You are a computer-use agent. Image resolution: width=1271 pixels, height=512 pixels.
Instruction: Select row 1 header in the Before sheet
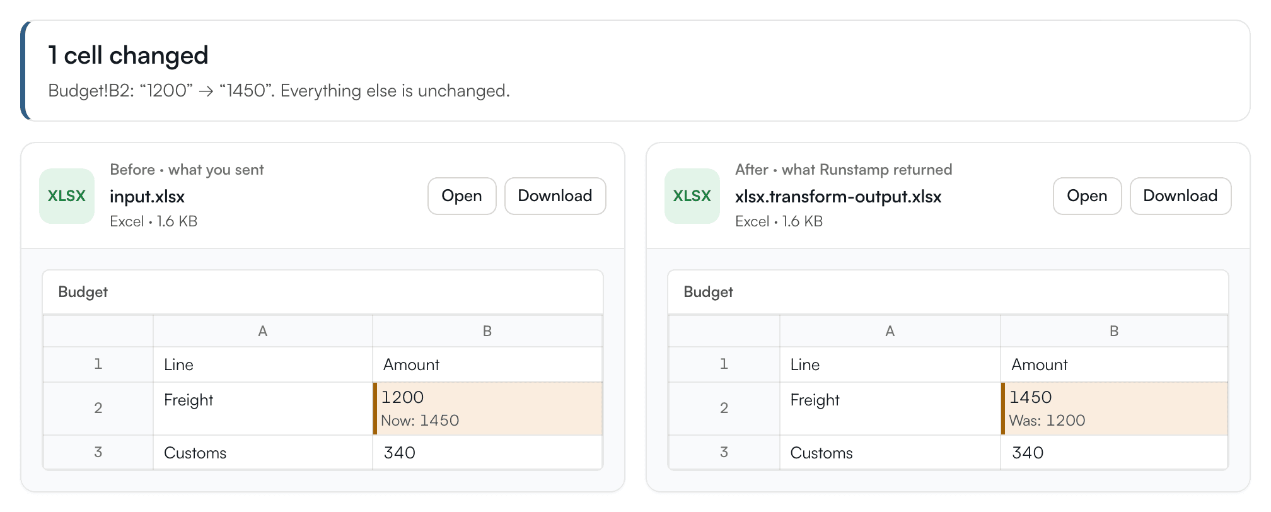(x=98, y=364)
